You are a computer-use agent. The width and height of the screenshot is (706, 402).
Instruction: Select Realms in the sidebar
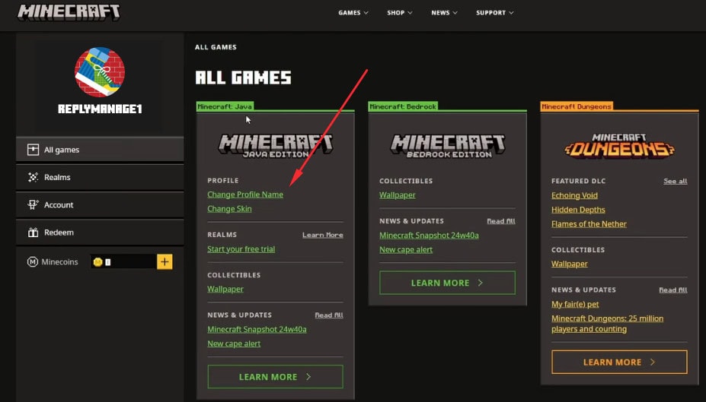click(x=57, y=177)
